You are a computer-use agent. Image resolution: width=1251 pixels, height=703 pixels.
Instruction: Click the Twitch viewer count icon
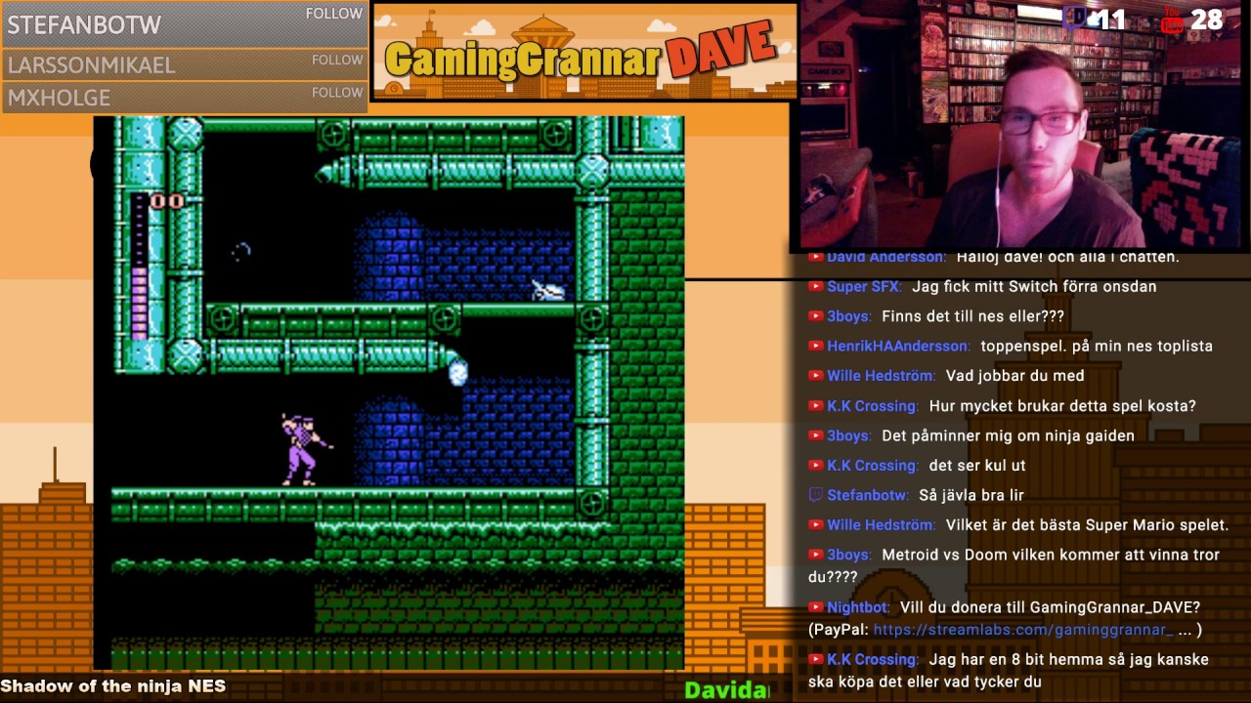point(1073,19)
